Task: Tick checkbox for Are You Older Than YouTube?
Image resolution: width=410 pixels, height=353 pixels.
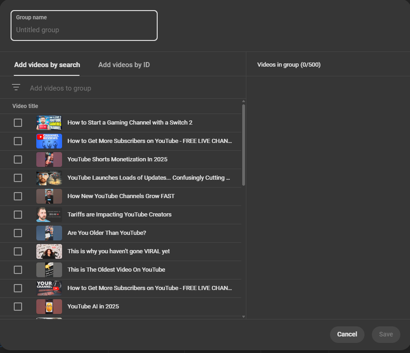Action: 18,233
